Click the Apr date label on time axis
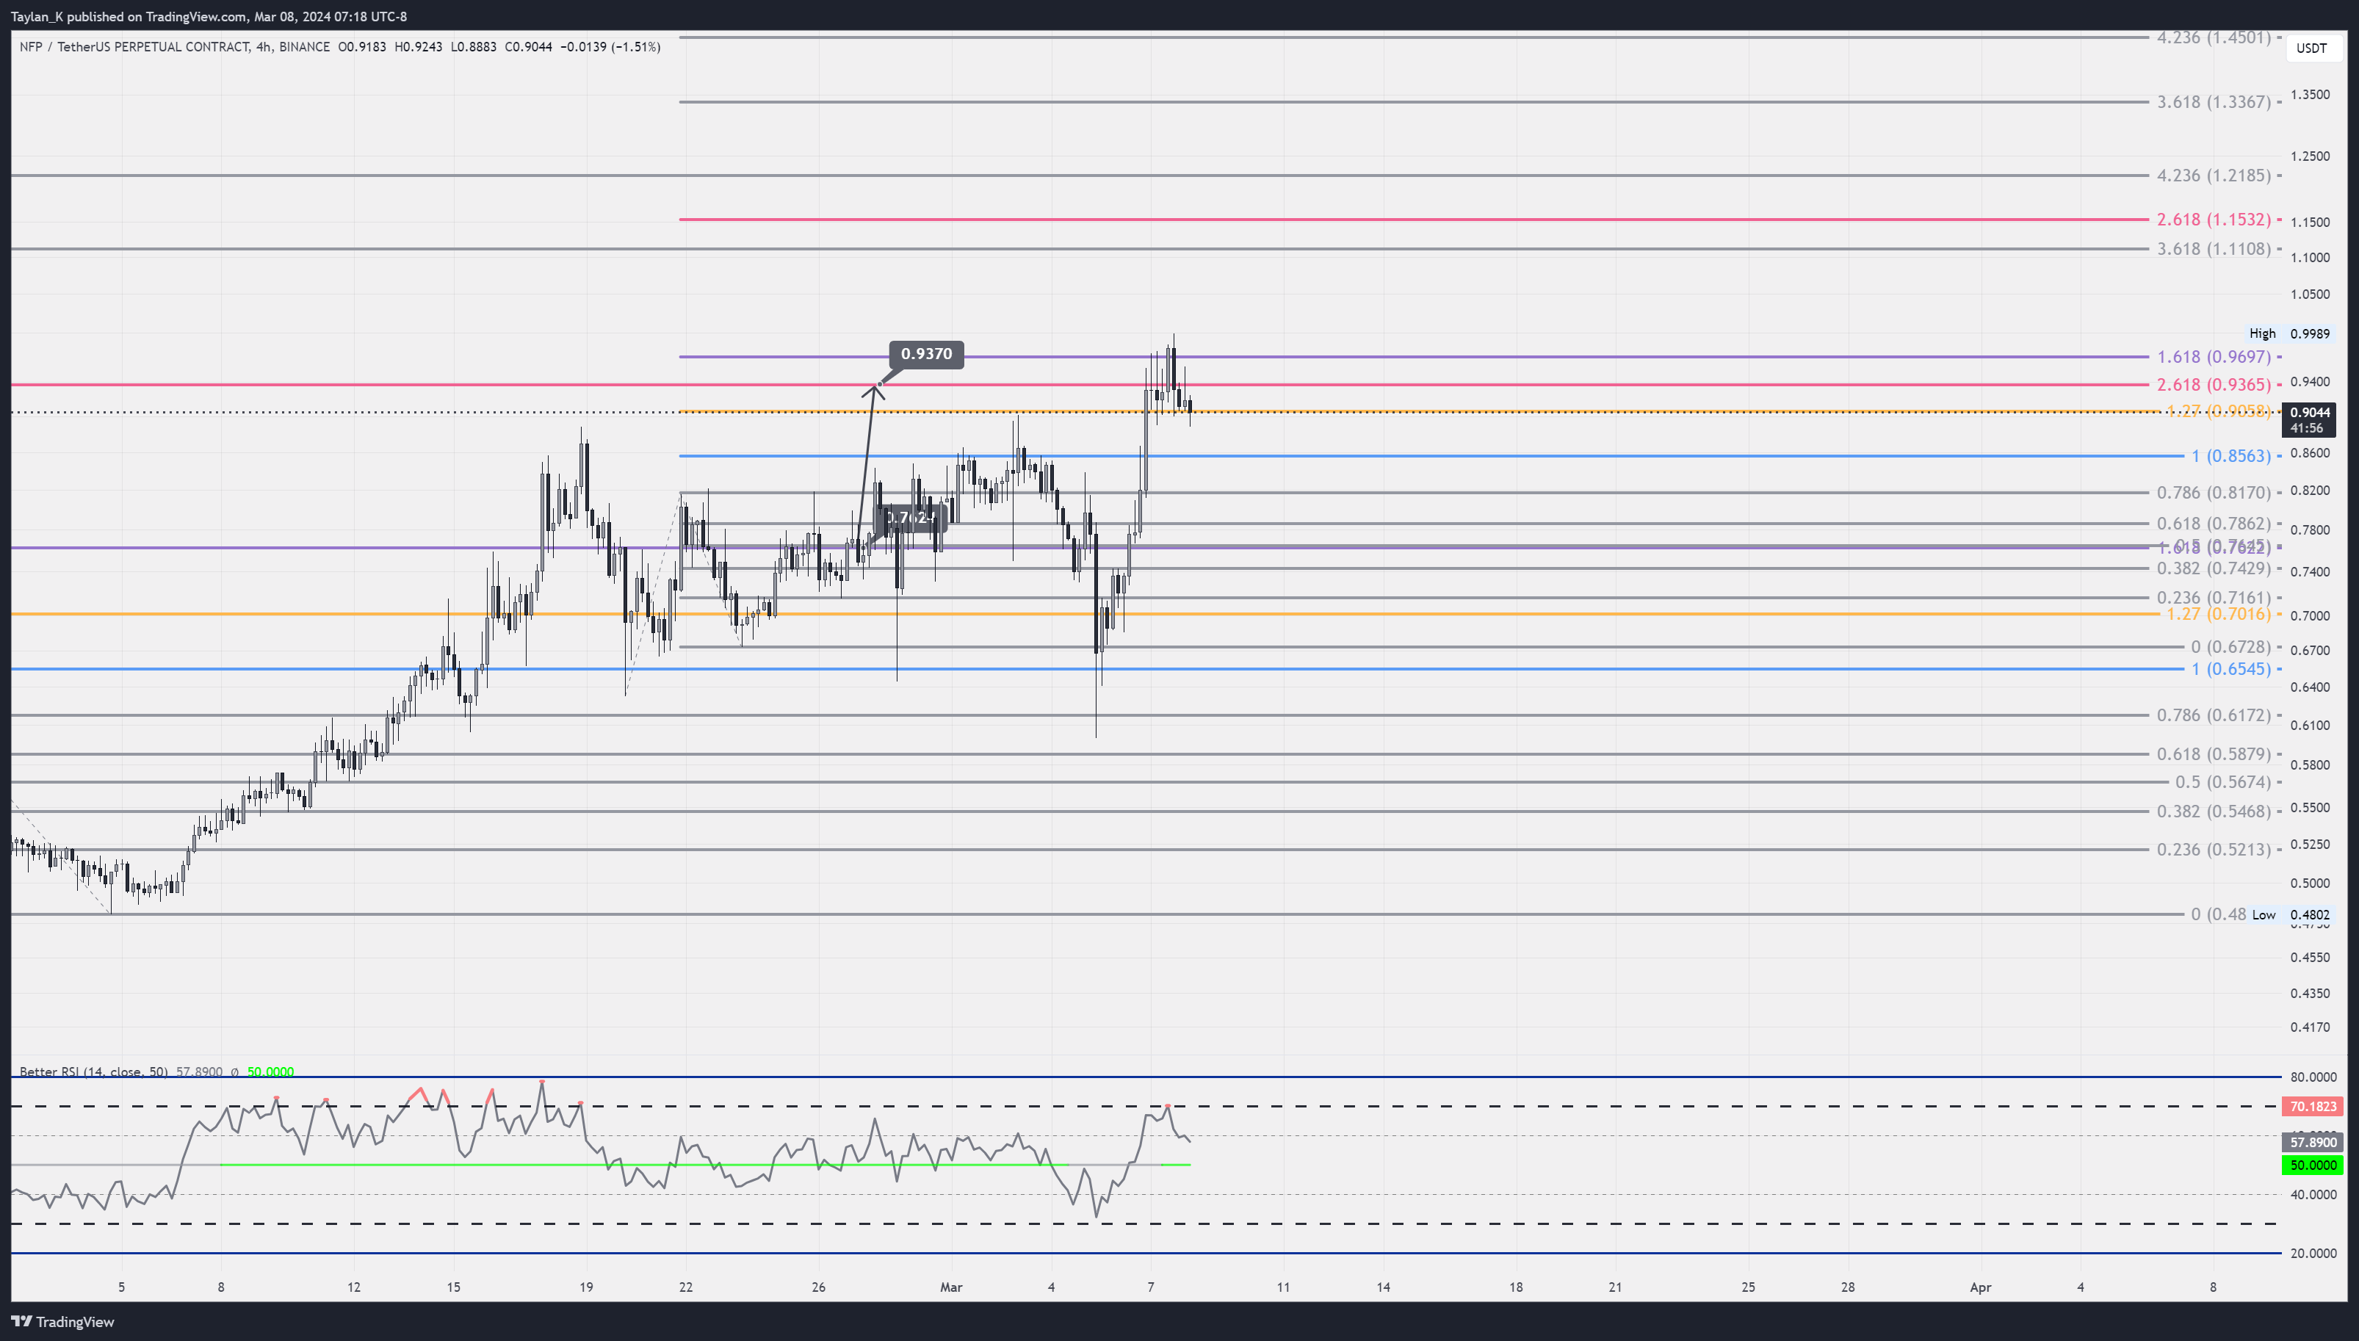Image resolution: width=2359 pixels, height=1341 pixels. point(1979,1287)
